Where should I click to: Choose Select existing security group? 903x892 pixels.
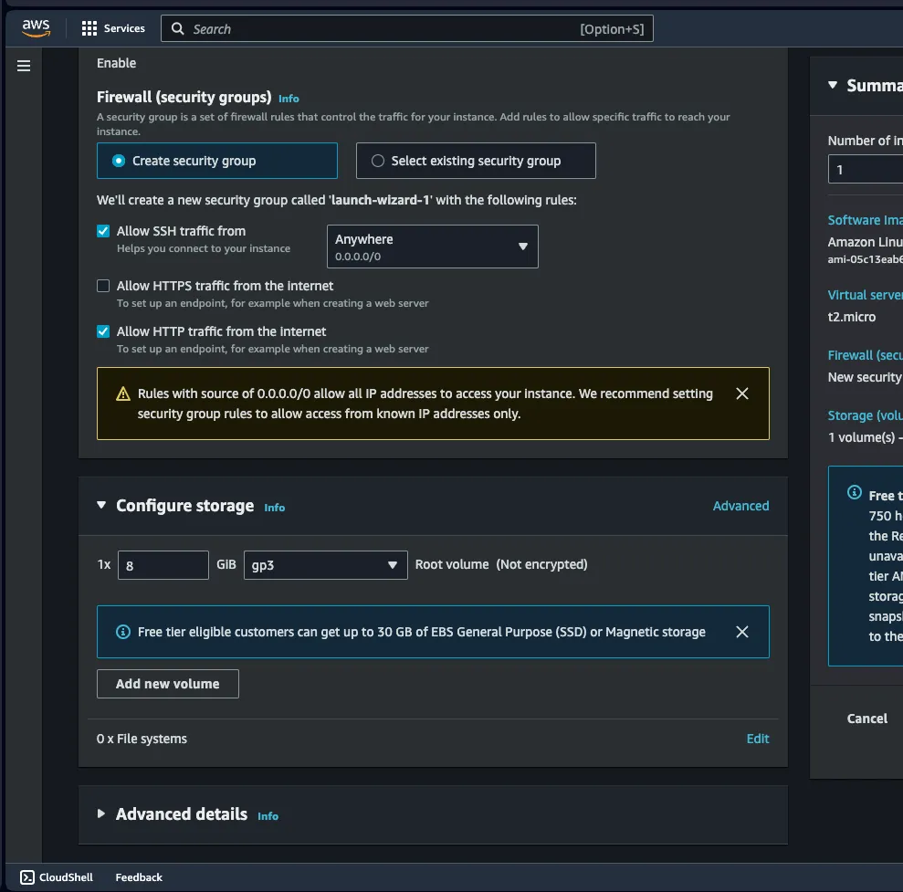pos(476,161)
